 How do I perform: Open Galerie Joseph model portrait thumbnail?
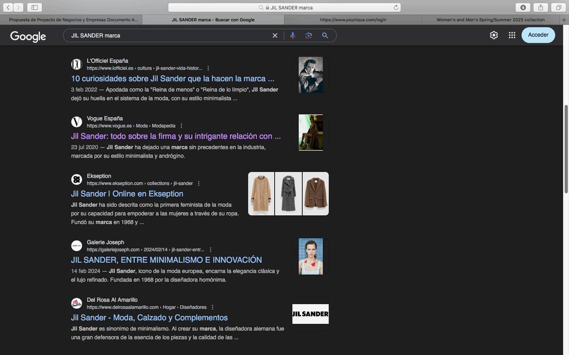coord(311,256)
